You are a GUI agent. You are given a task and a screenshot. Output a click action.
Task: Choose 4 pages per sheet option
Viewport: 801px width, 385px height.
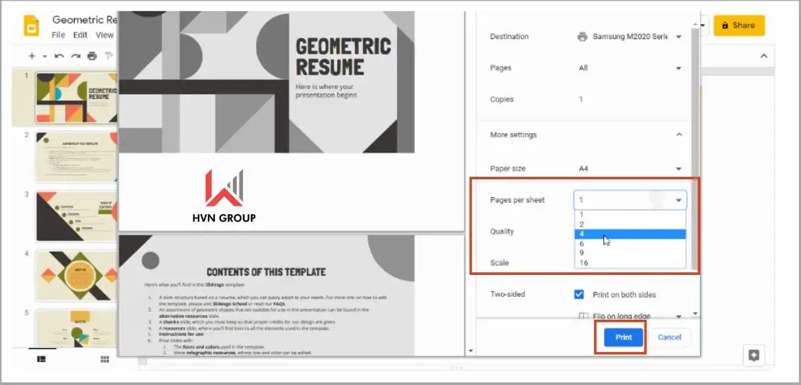pos(630,234)
